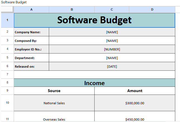Select row 1 header
The width and height of the screenshot is (180, 122).
[x=7, y=20]
